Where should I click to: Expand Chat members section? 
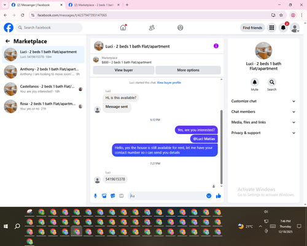[263, 112]
